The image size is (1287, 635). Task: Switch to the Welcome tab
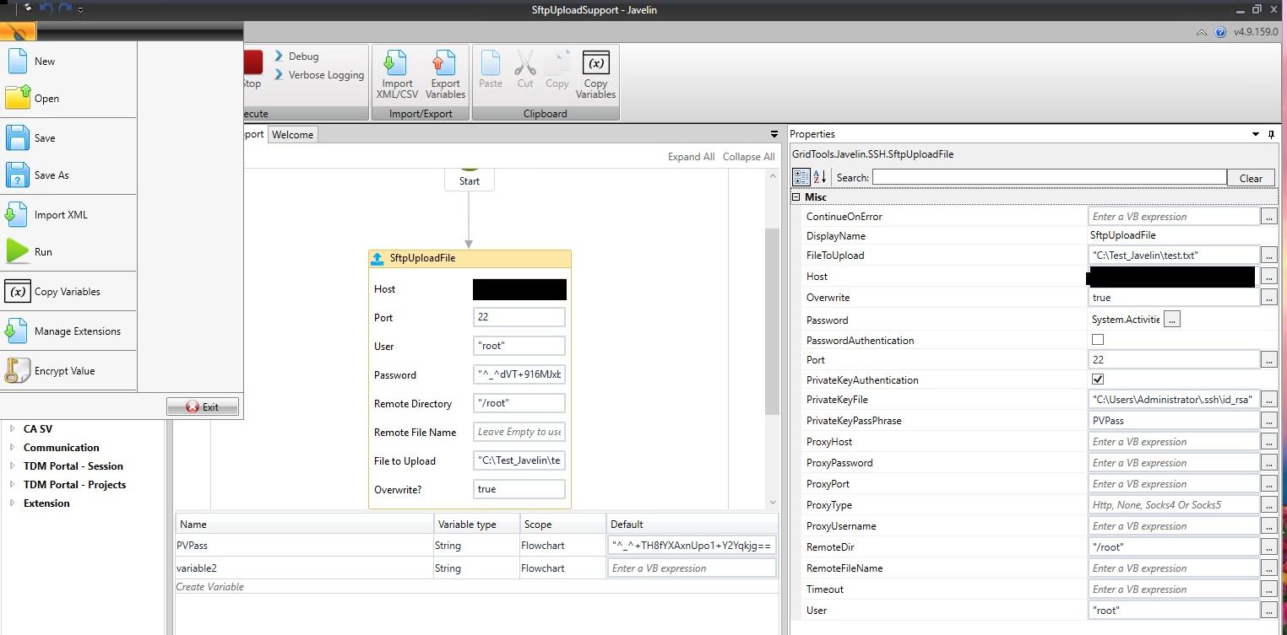tap(292, 135)
